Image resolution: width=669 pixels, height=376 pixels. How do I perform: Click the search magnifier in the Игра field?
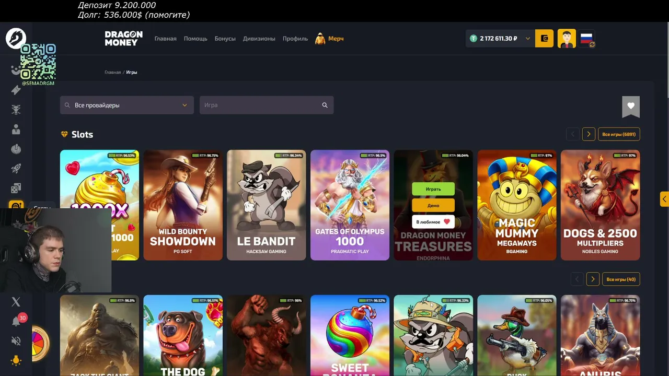coord(325,105)
